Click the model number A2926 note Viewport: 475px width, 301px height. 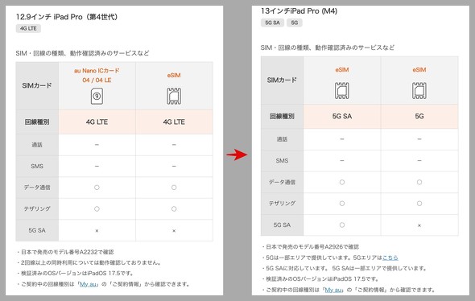pos(310,247)
